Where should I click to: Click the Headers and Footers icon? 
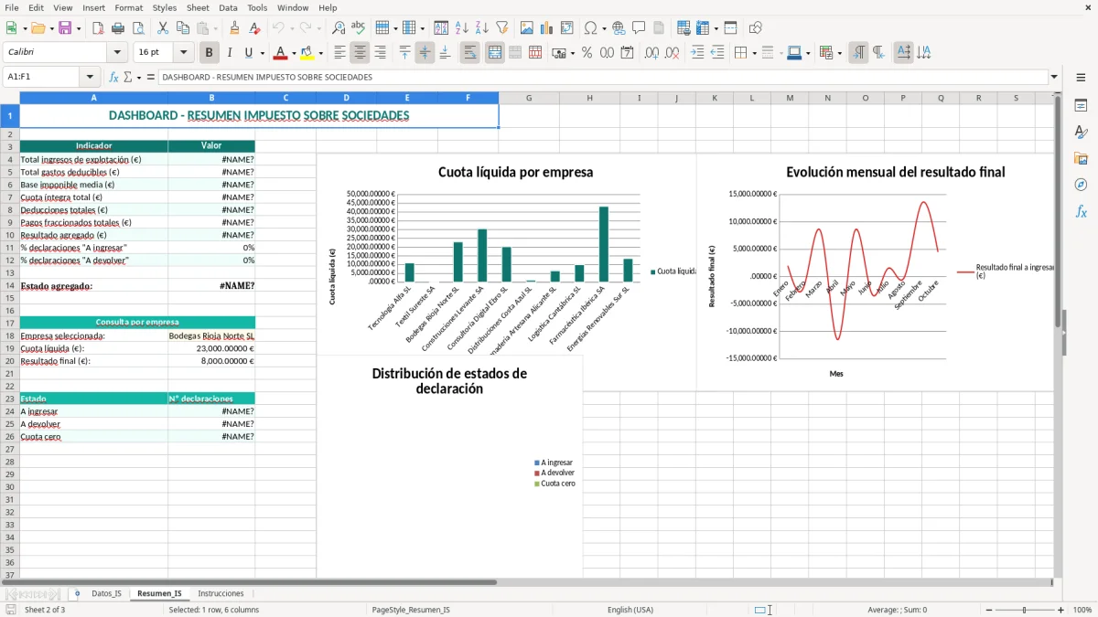click(x=658, y=28)
